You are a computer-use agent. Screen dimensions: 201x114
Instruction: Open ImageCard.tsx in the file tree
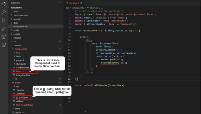(23, 75)
